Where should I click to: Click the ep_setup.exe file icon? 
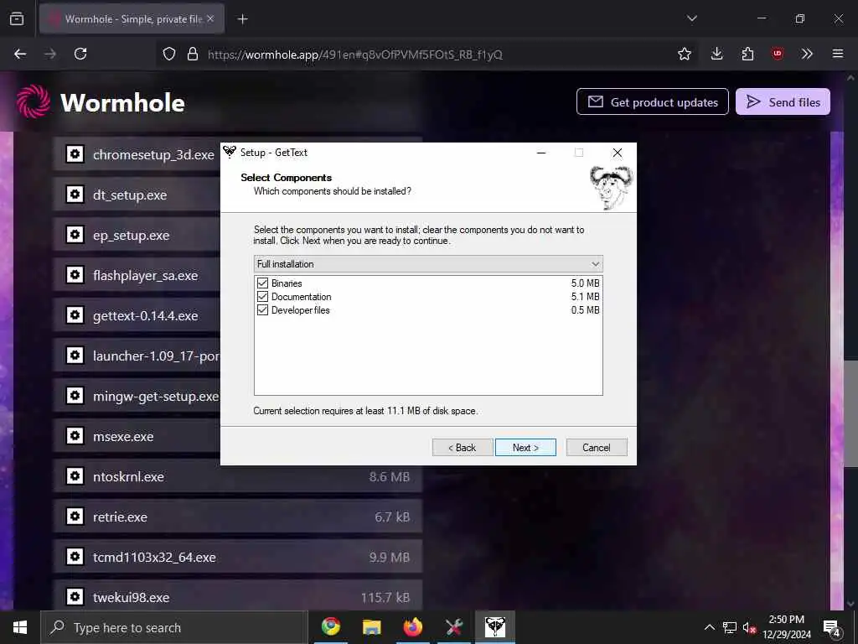(x=75, y=235)
